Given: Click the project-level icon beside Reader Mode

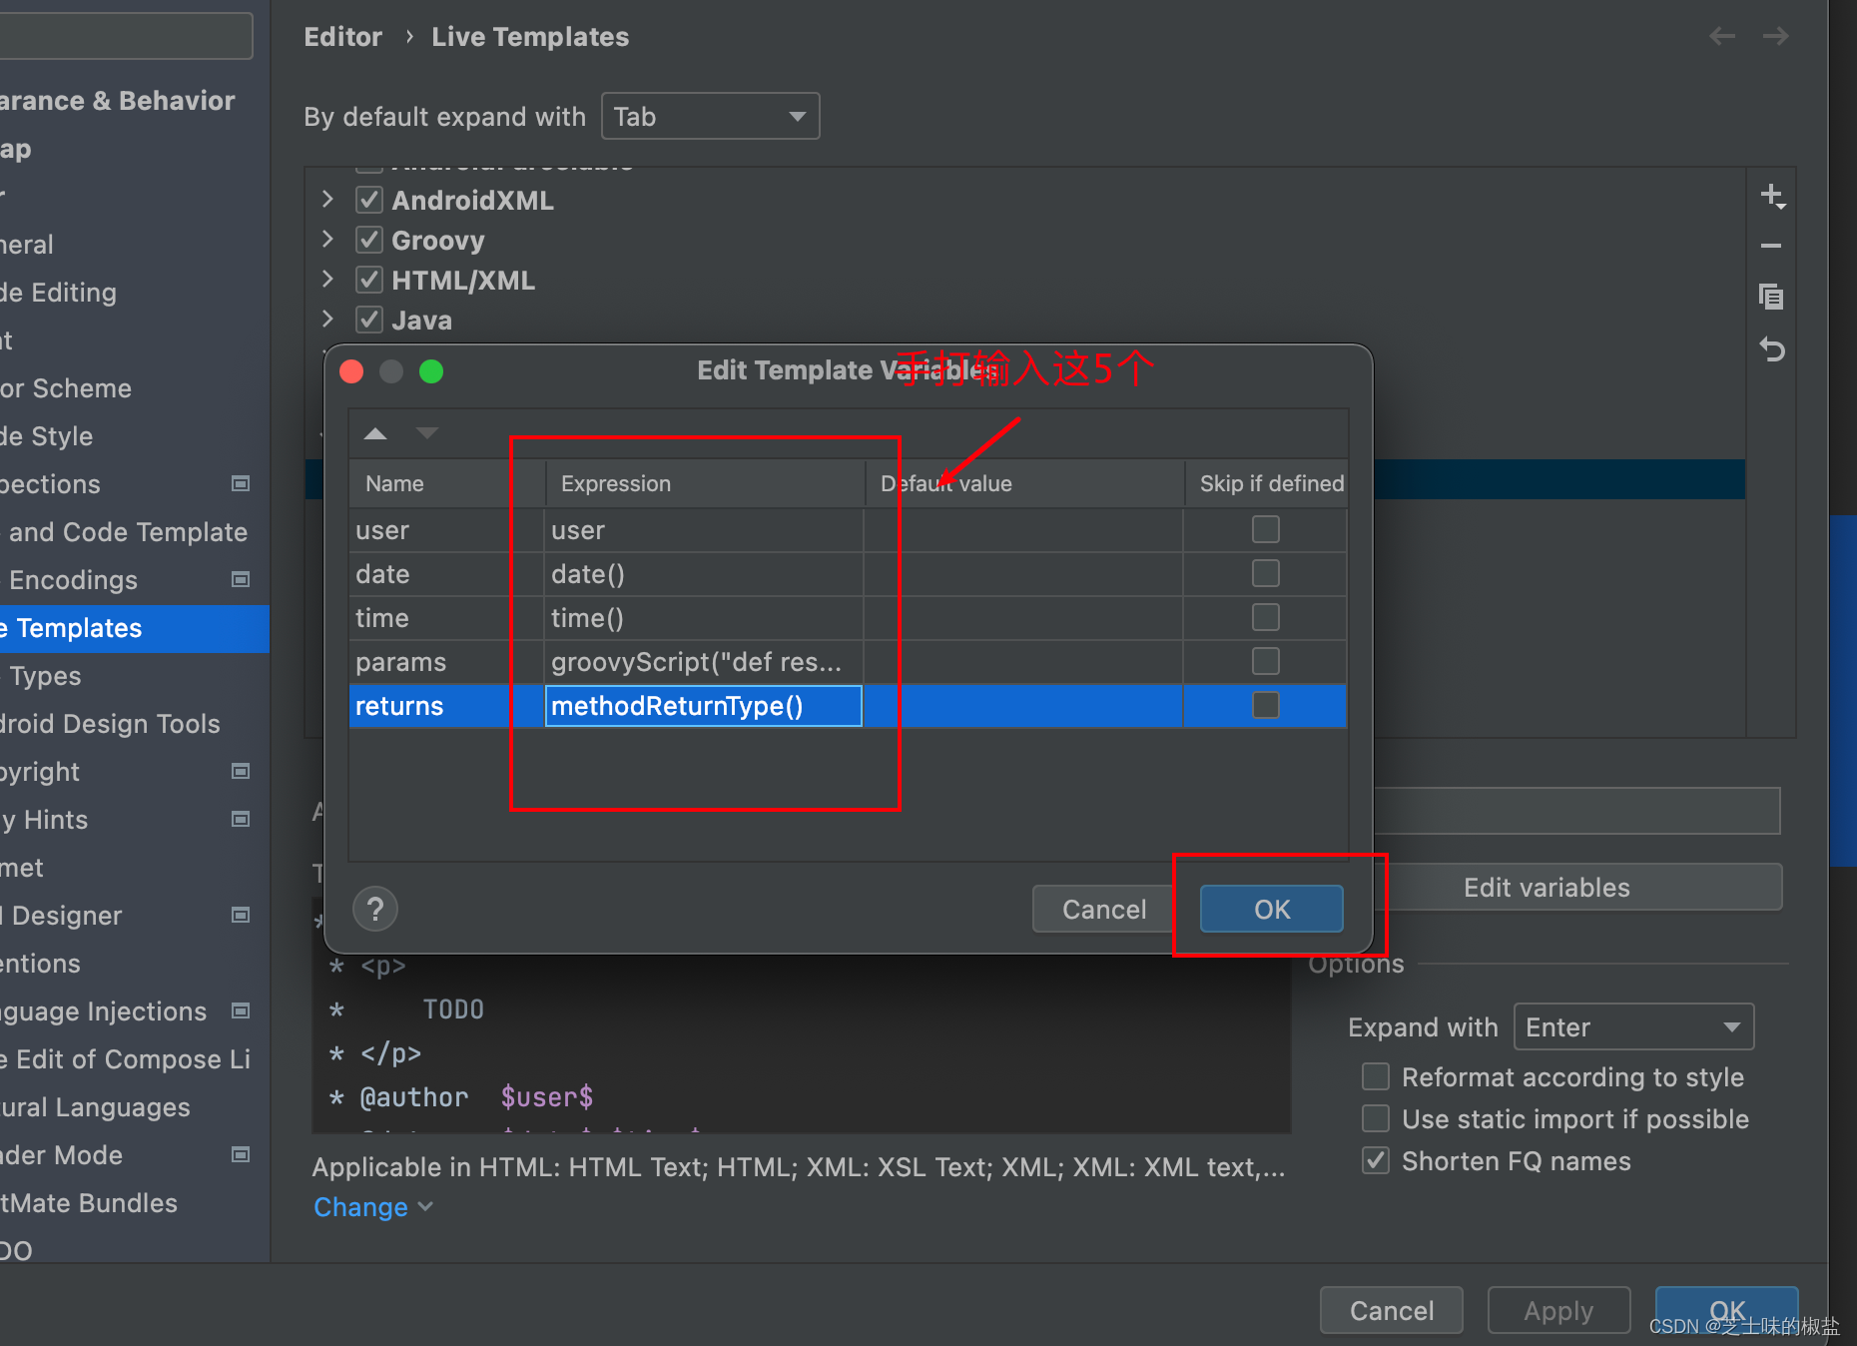Looking at the screenshot, I should 241,1154.
